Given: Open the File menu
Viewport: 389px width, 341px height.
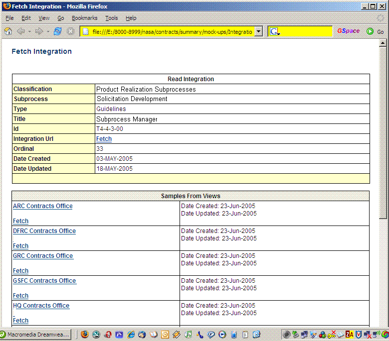Looking at the screenshot, I should coord(9,18).
